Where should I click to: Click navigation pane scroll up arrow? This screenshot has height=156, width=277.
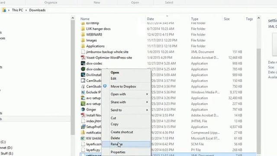pos(73,18)
